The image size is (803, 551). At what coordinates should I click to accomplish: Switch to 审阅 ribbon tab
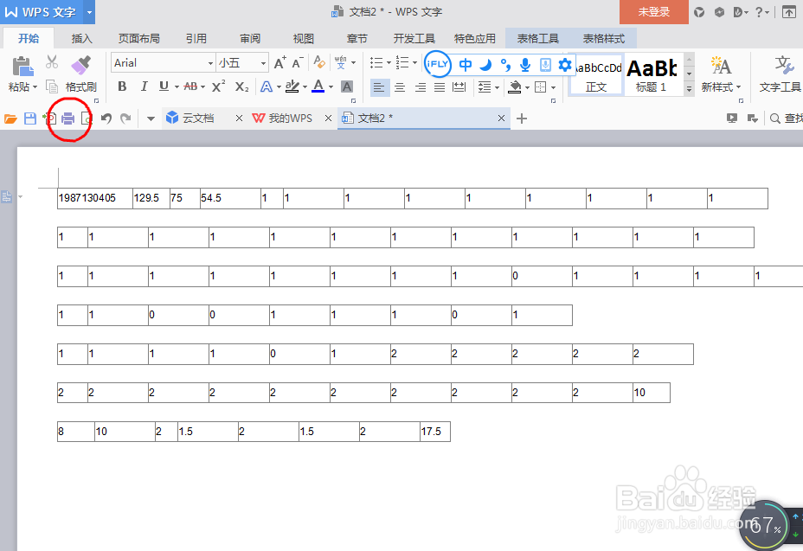click(250, 38)
